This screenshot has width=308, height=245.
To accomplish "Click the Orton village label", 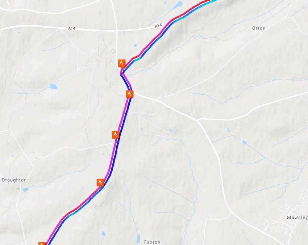I will 259,28.
